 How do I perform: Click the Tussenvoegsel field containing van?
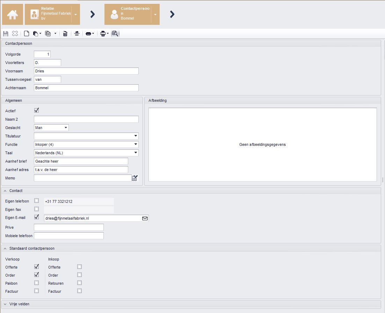48,79
